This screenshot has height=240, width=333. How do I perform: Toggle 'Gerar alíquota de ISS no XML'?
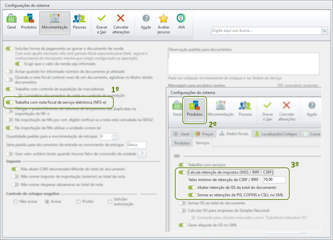(182, 225)
